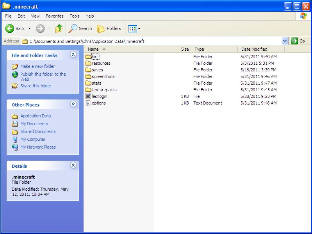Click Make a new folder link
312x234 pixels.
[x=37, y=66]
